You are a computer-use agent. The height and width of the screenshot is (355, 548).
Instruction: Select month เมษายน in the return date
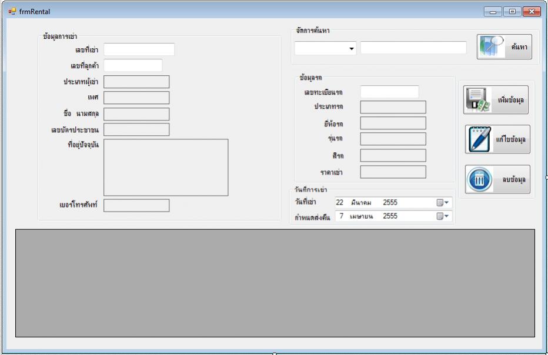click(x=362, y=216)
